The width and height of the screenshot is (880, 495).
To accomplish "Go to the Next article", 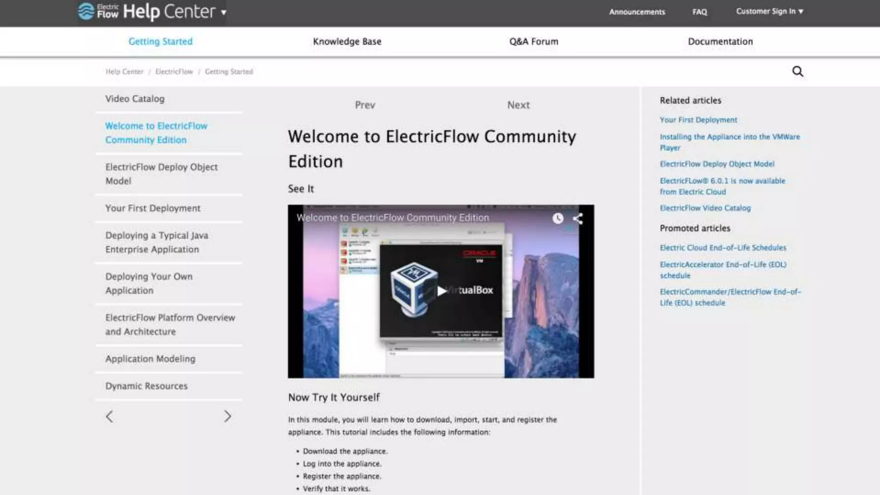I will (518, 105).
